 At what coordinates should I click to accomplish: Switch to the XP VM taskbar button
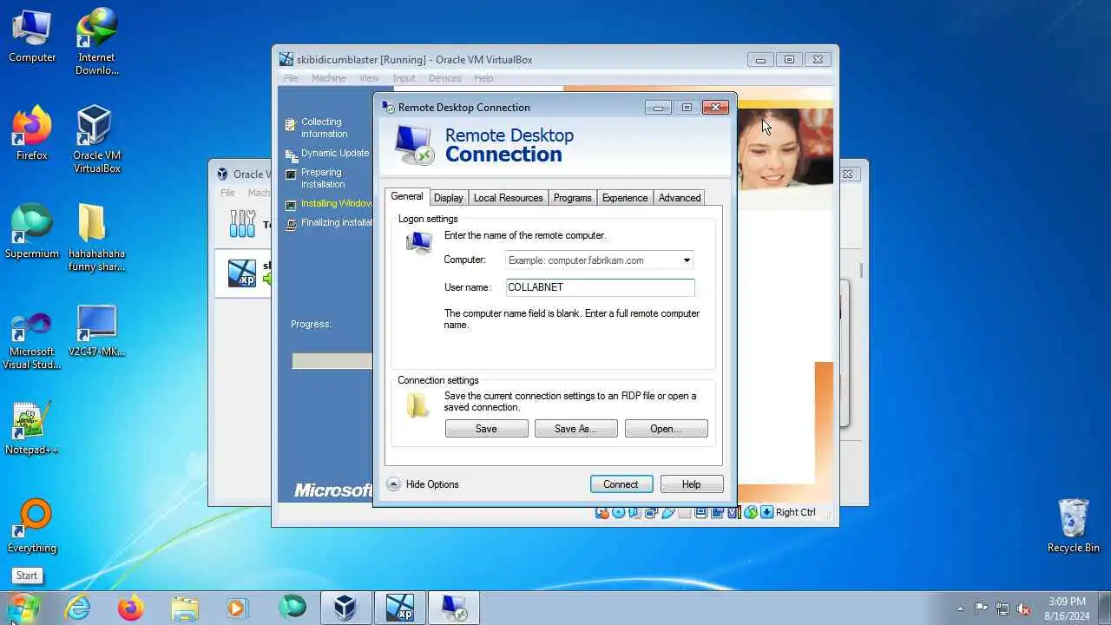coord(399,608)
